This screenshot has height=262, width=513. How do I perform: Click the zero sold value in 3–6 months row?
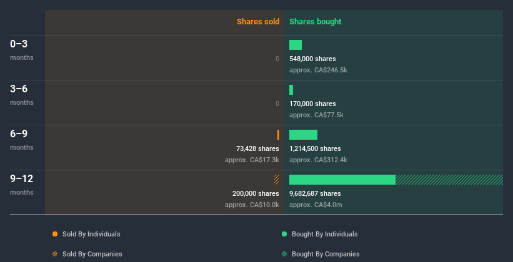pyautogui.click(x=277, y=104)
